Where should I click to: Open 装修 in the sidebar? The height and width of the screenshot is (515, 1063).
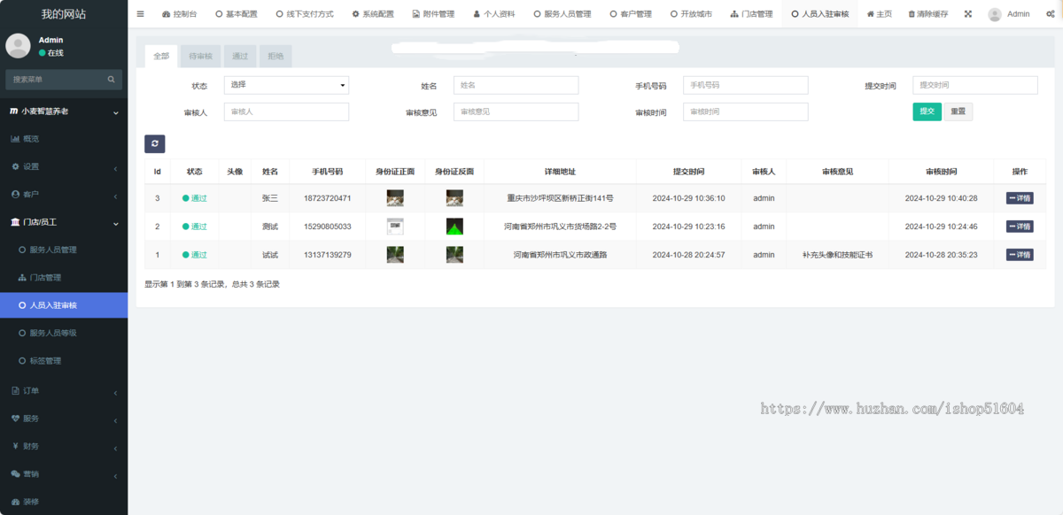coord(64,502)
